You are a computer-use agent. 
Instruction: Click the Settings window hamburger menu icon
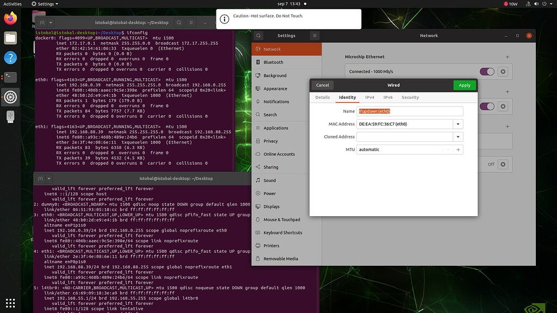pos(314,35)
